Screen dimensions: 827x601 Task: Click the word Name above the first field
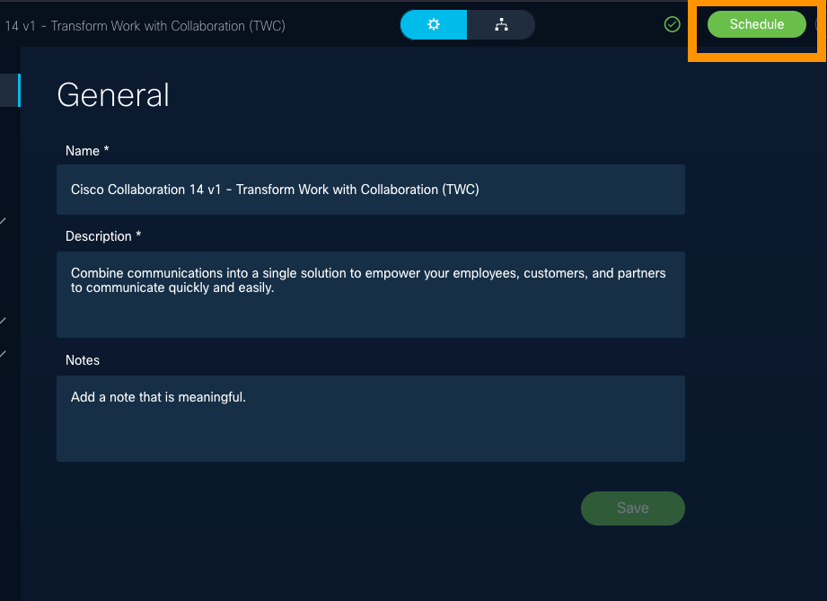pyautogui.click(x=83, y=151)
